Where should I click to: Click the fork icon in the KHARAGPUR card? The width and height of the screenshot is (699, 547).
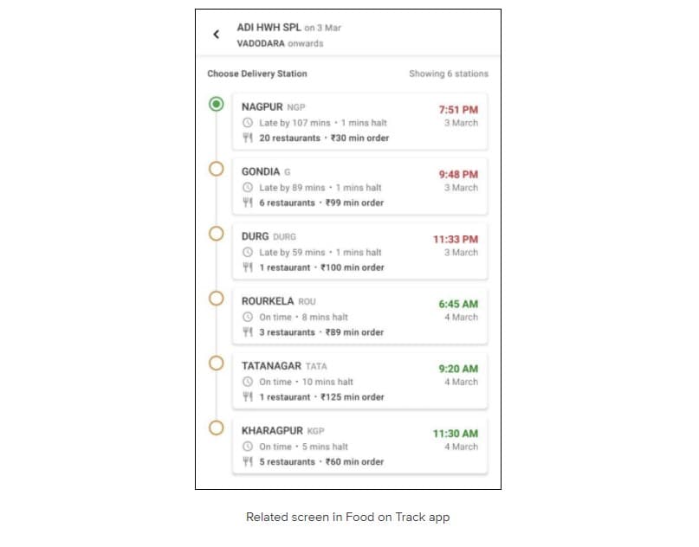[248, 461]
